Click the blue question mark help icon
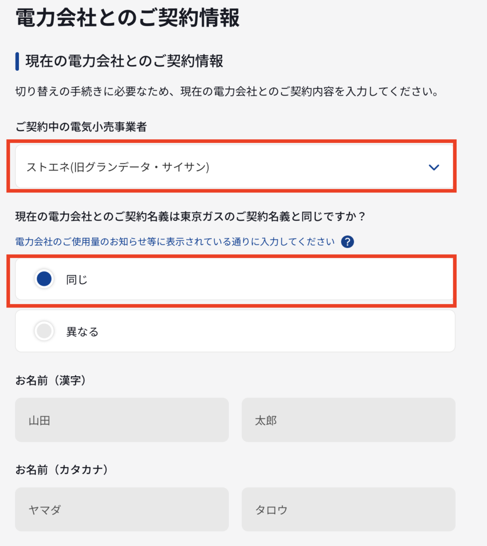 (x=347, y=242)
